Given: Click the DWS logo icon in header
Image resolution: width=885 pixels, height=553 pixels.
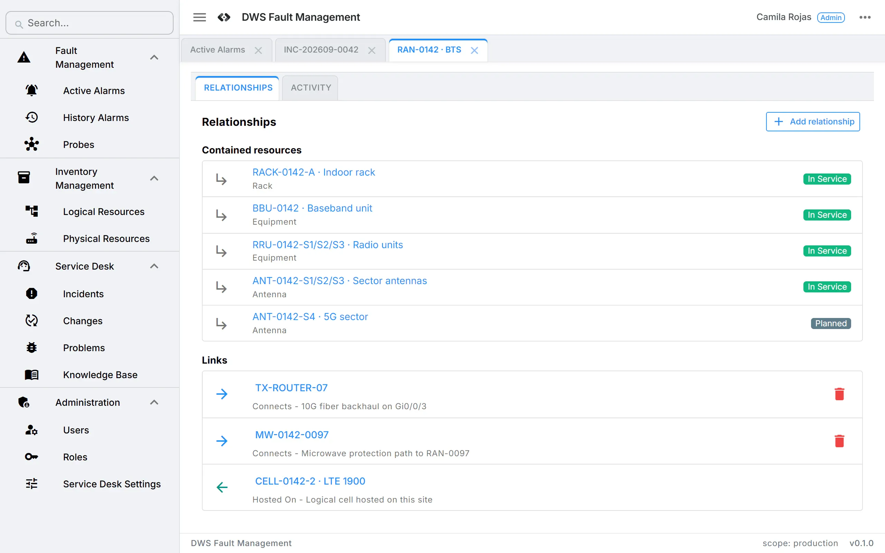Looking at the screenshot, I should pos(224,17).
